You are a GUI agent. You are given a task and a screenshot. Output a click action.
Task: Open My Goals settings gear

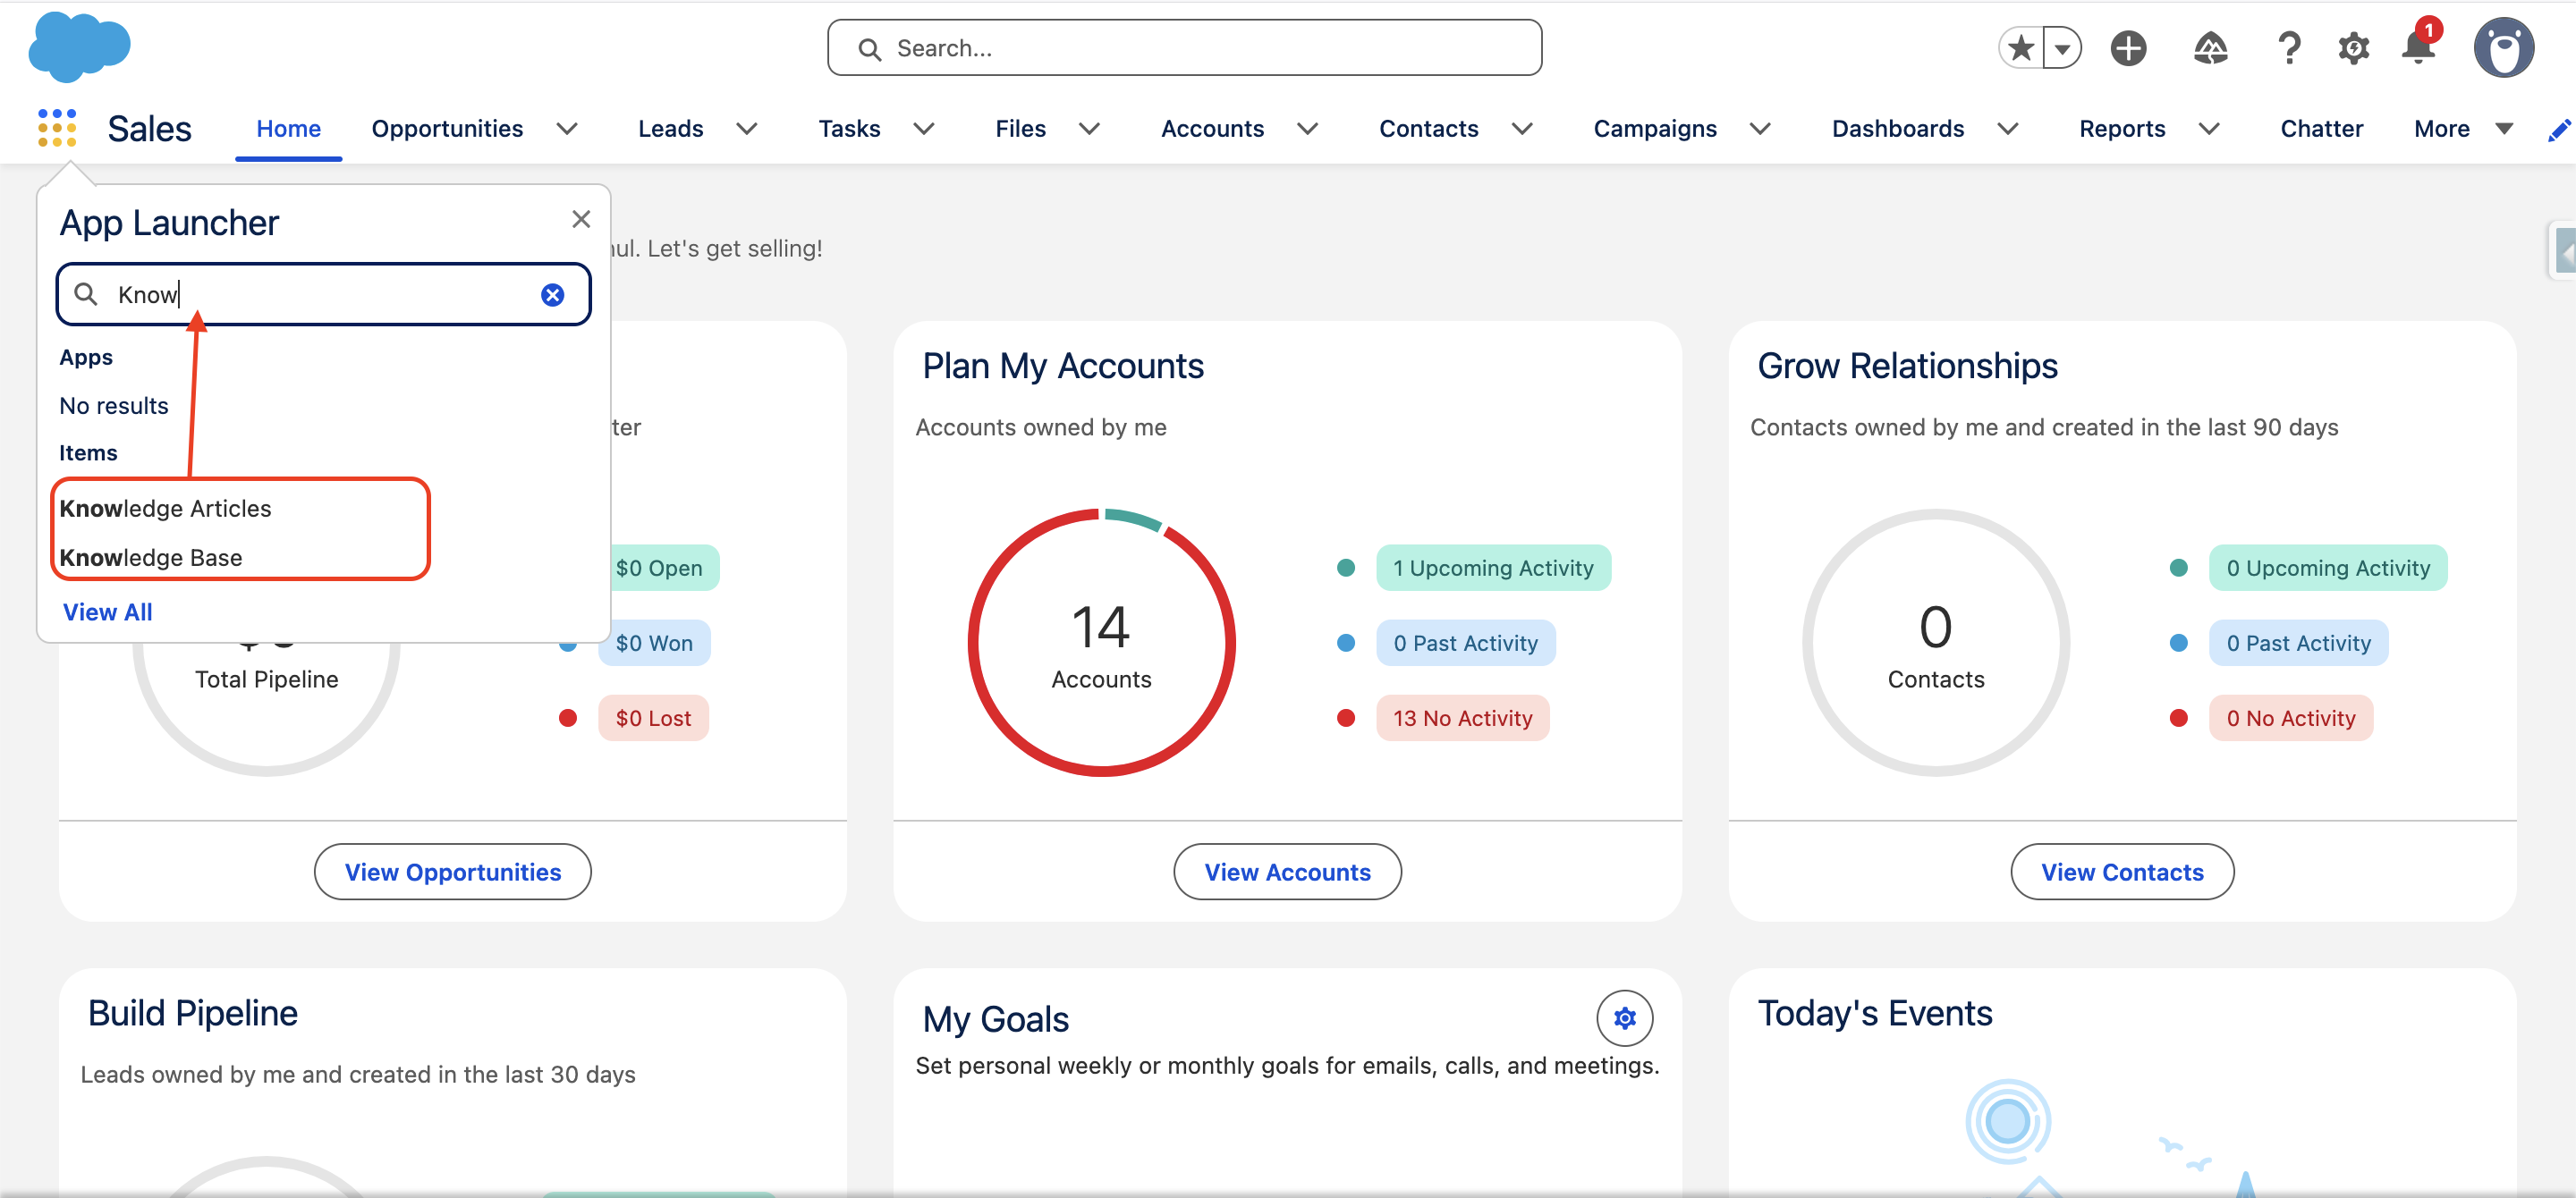[x=1624, y=1017]
